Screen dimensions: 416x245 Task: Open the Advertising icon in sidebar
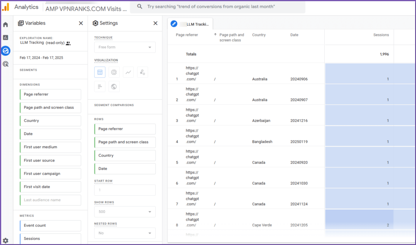(6, 64)
